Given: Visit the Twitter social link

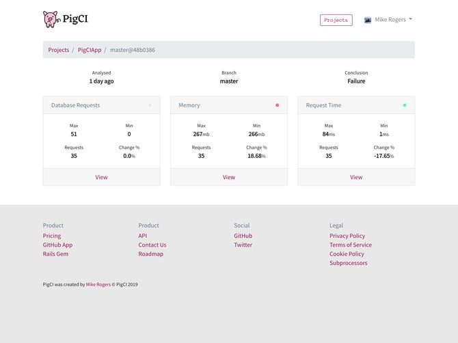Looking at the screenshot, I should click(243, 245).
